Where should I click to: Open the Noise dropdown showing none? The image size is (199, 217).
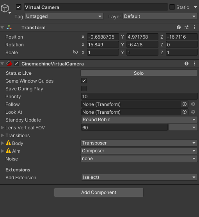139,159
